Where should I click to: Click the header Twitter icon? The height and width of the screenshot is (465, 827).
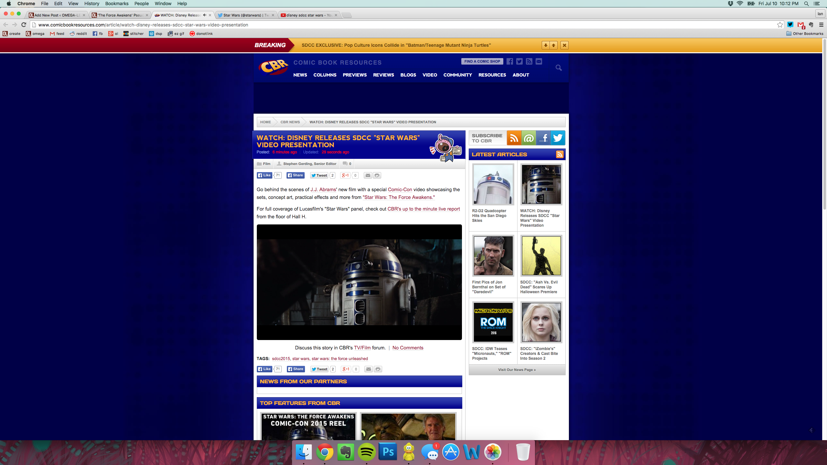519,61
